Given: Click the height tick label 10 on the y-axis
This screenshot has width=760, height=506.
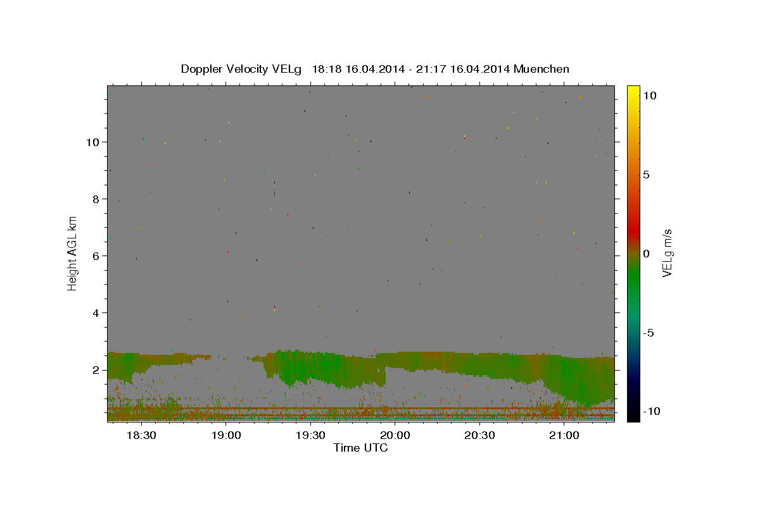Looking at the screenshot, I should pyautogui.click(x=92, y=142).
